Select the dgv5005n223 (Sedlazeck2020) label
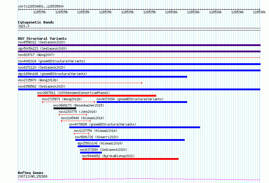 pos(43,48)
